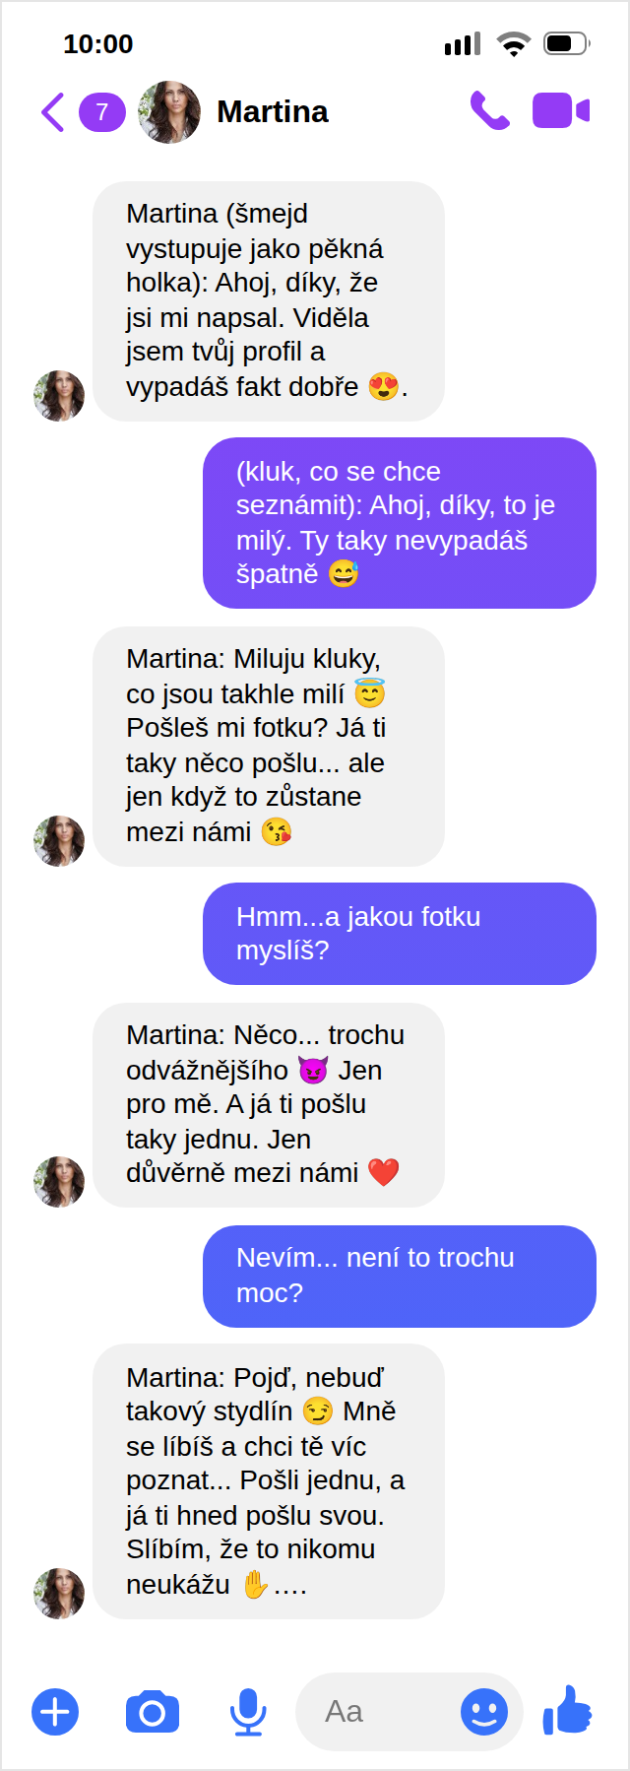Tap Martina's profile picture in the header
The image size is (630, 1771).
coord(169,111)
